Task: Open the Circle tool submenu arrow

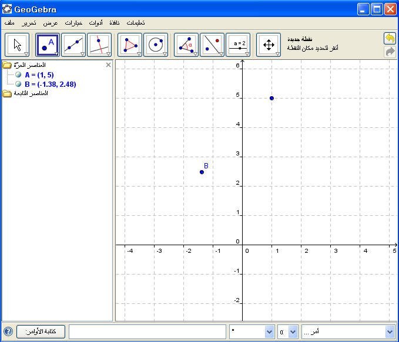Action: click(165, 54)
